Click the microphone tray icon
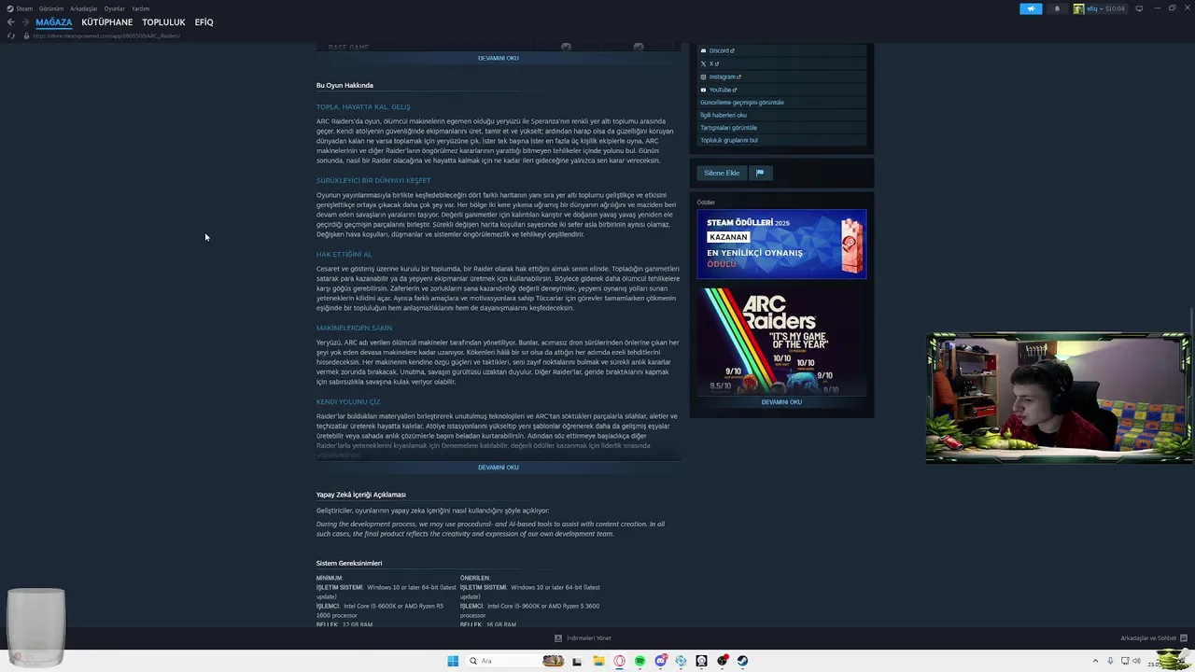The height and width of the screenshot is (672, 1195). tap(1110, 661)
